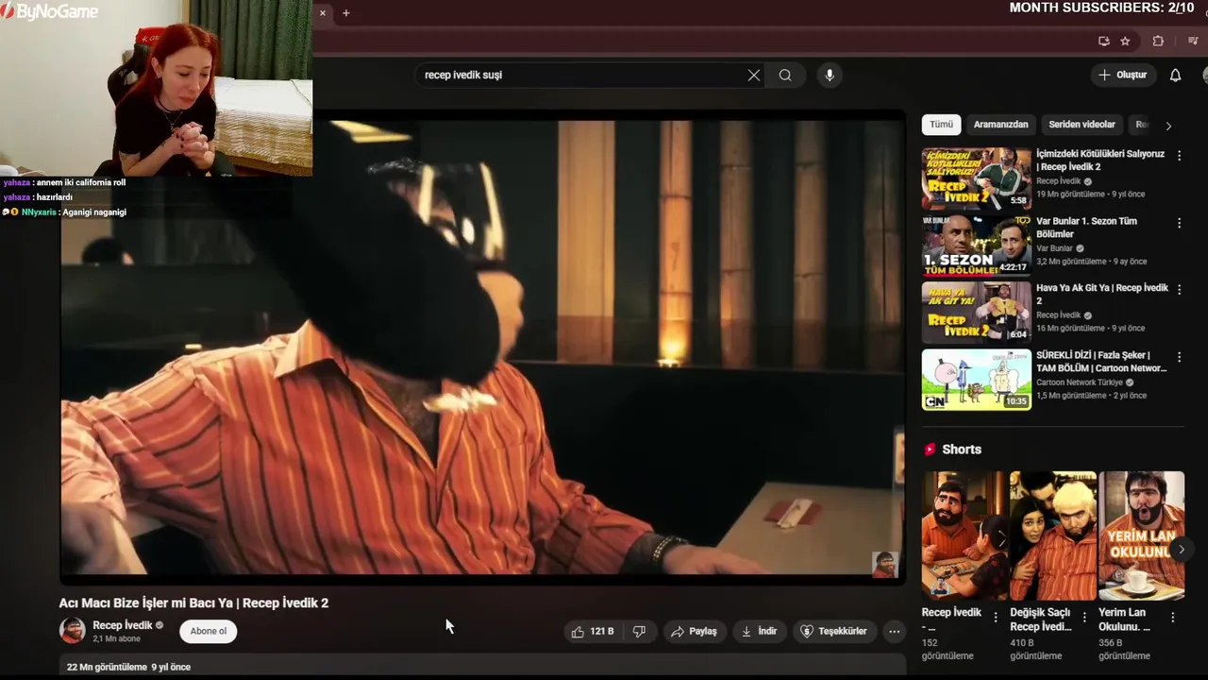Click title Hava Ya Ak Git Ya
This screenshot has width=1208, height=680.
[x=1102, y=294]
